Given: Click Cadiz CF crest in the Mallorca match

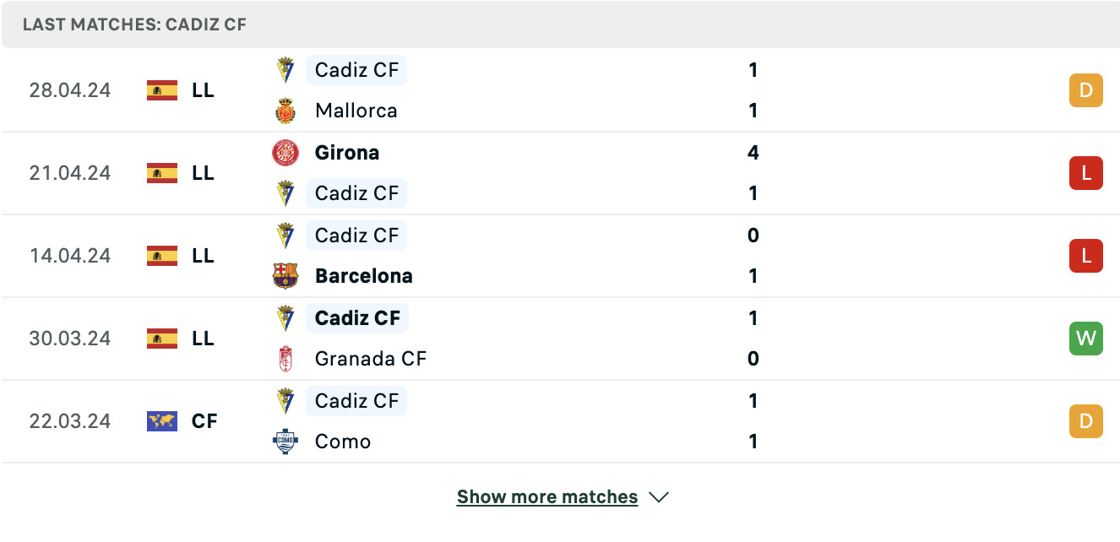Looking at the screenshot, I should click(285, 70).
